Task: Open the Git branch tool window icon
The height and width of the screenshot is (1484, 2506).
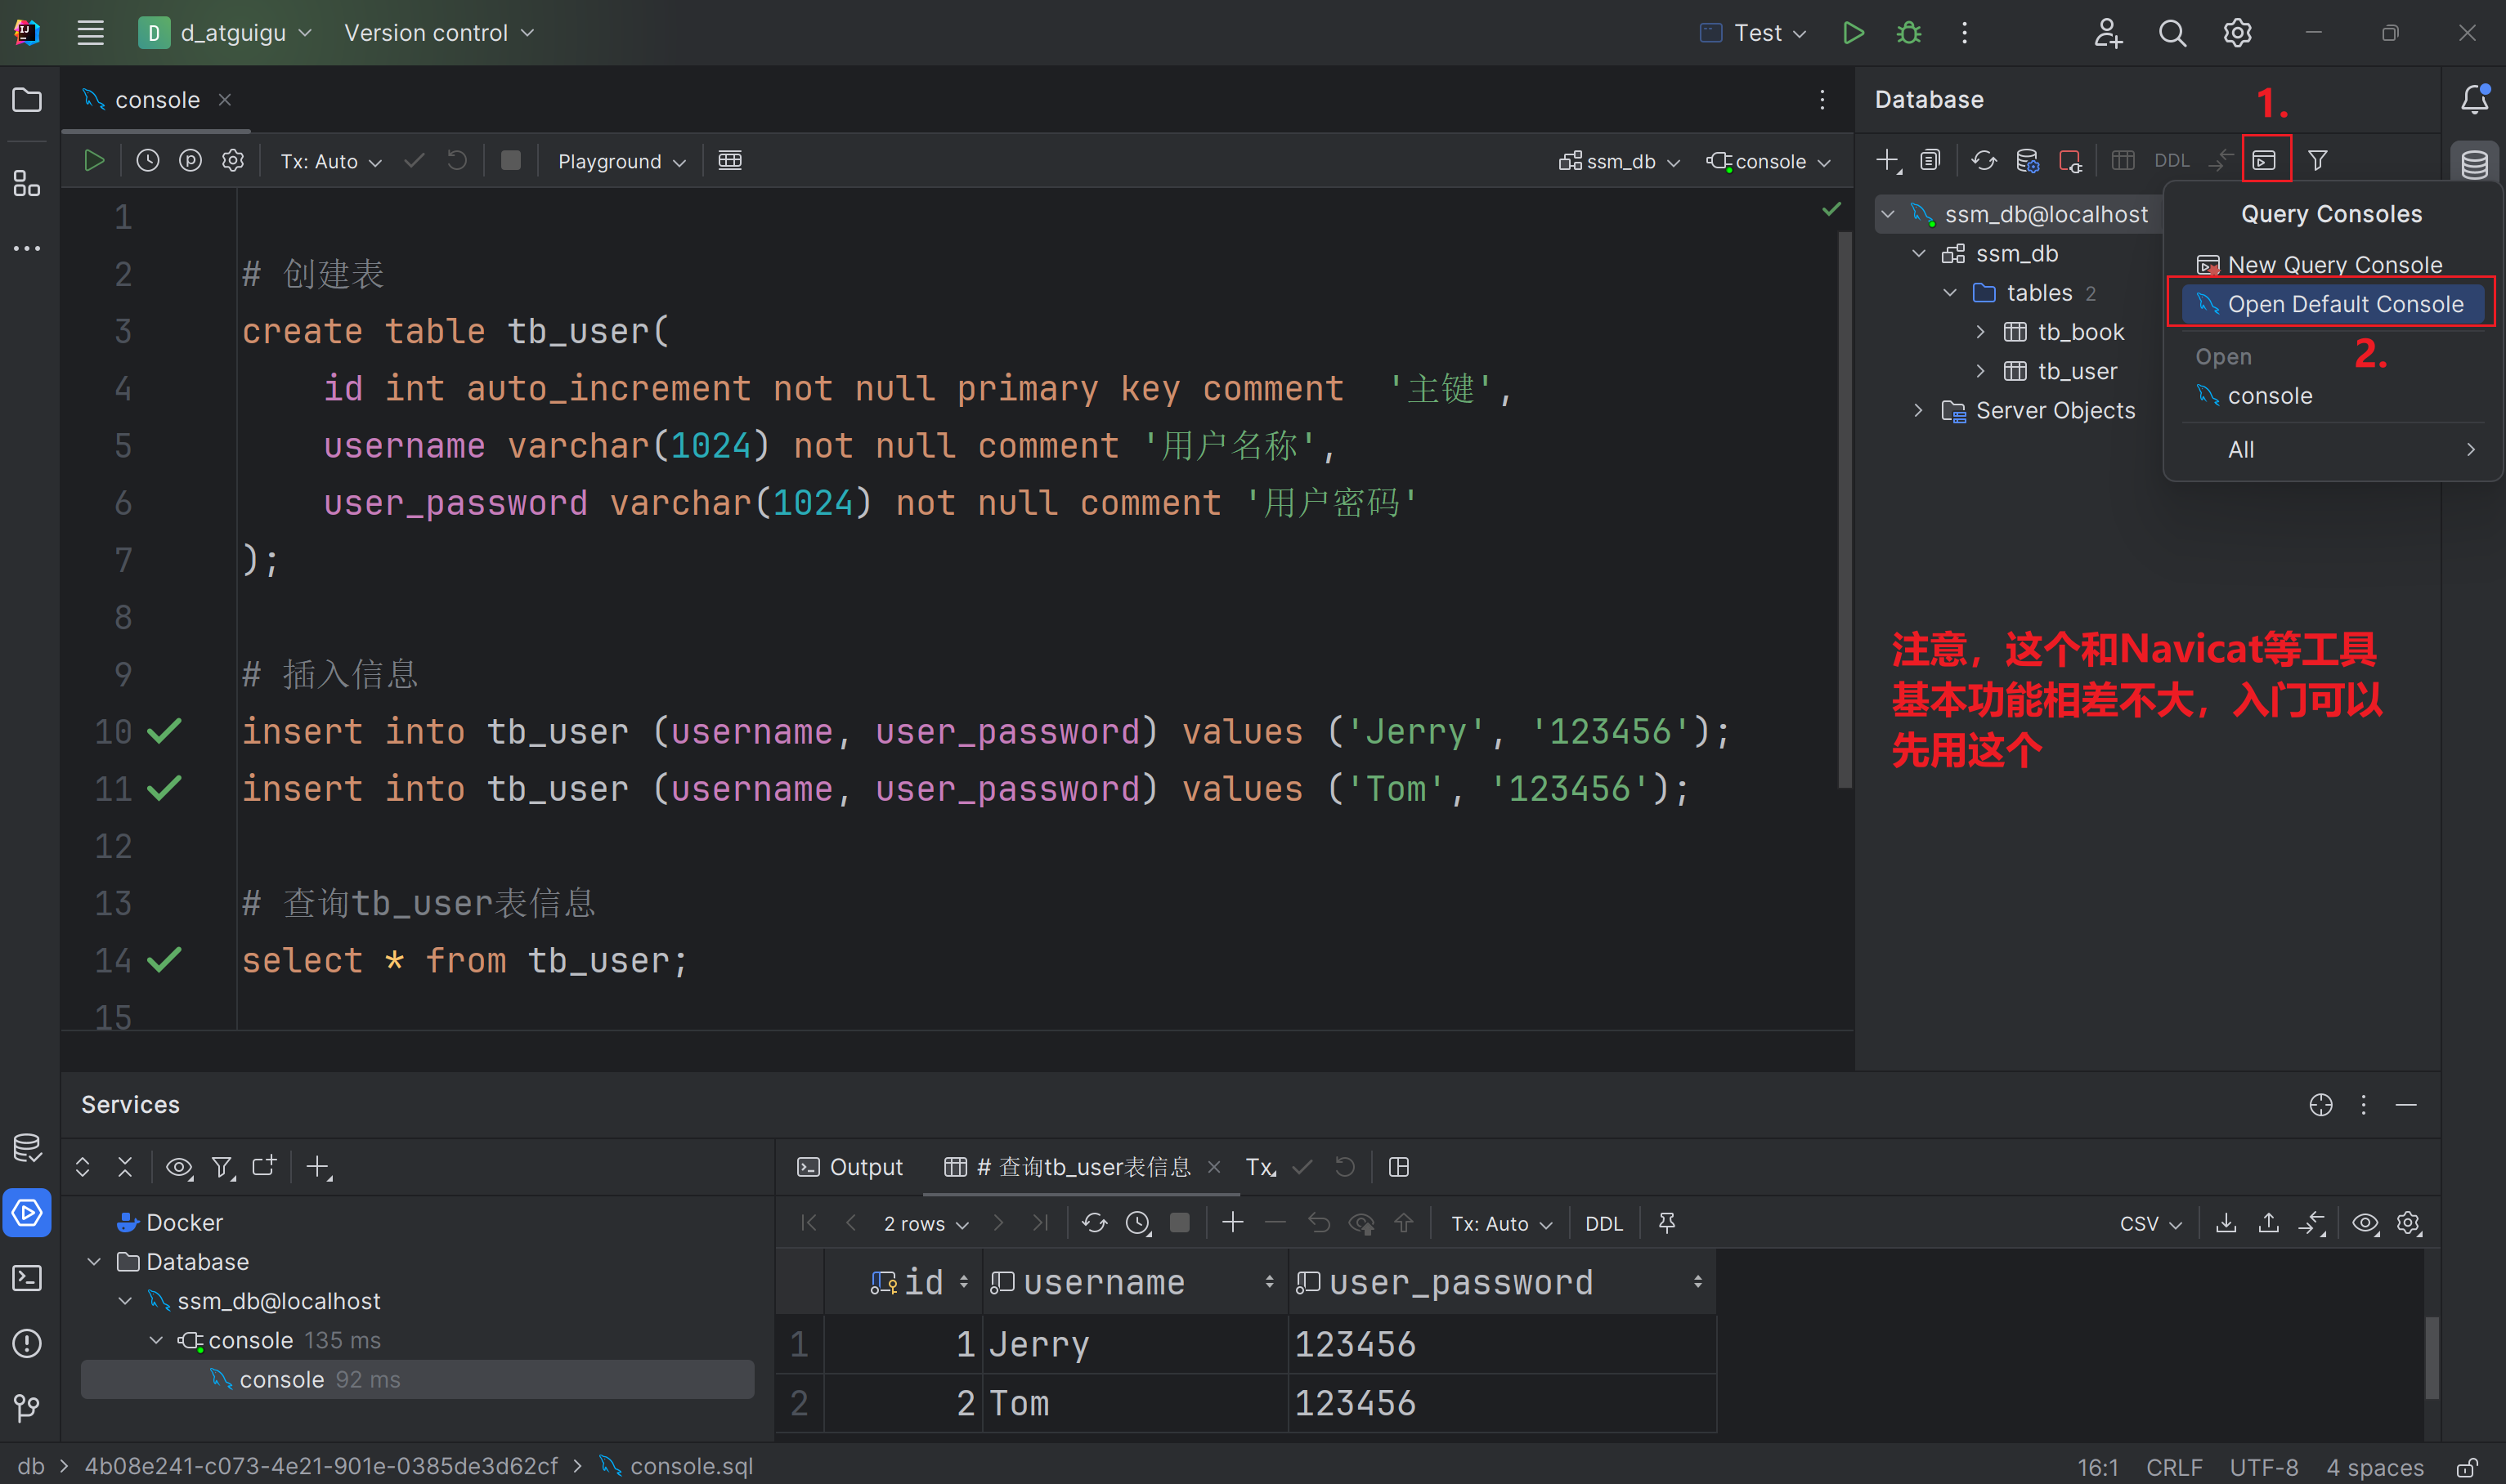Action: (x=27, y=1408)
